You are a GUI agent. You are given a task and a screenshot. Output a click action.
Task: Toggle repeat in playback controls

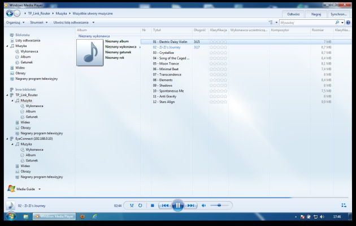(x=140, y=206)
